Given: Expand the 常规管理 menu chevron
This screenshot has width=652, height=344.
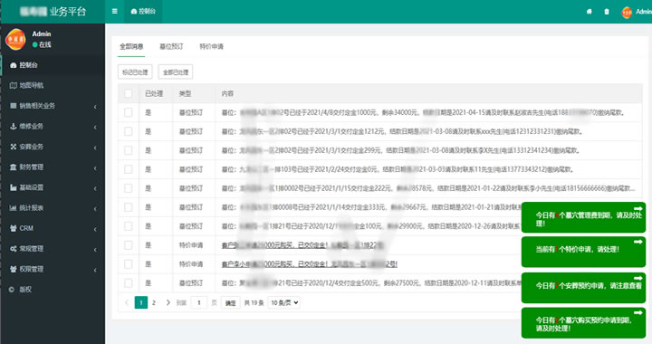Looking at the screenshot, I should (x=95, y=250).
